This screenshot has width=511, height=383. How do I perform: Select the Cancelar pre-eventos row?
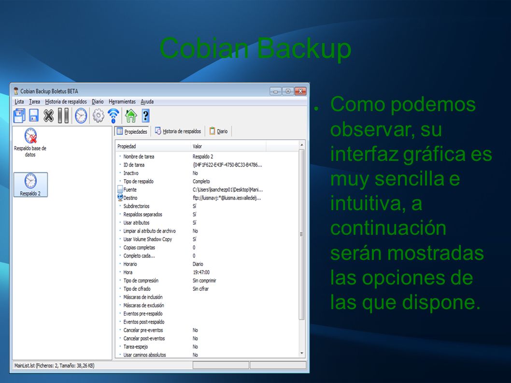(x=207, y=330)
